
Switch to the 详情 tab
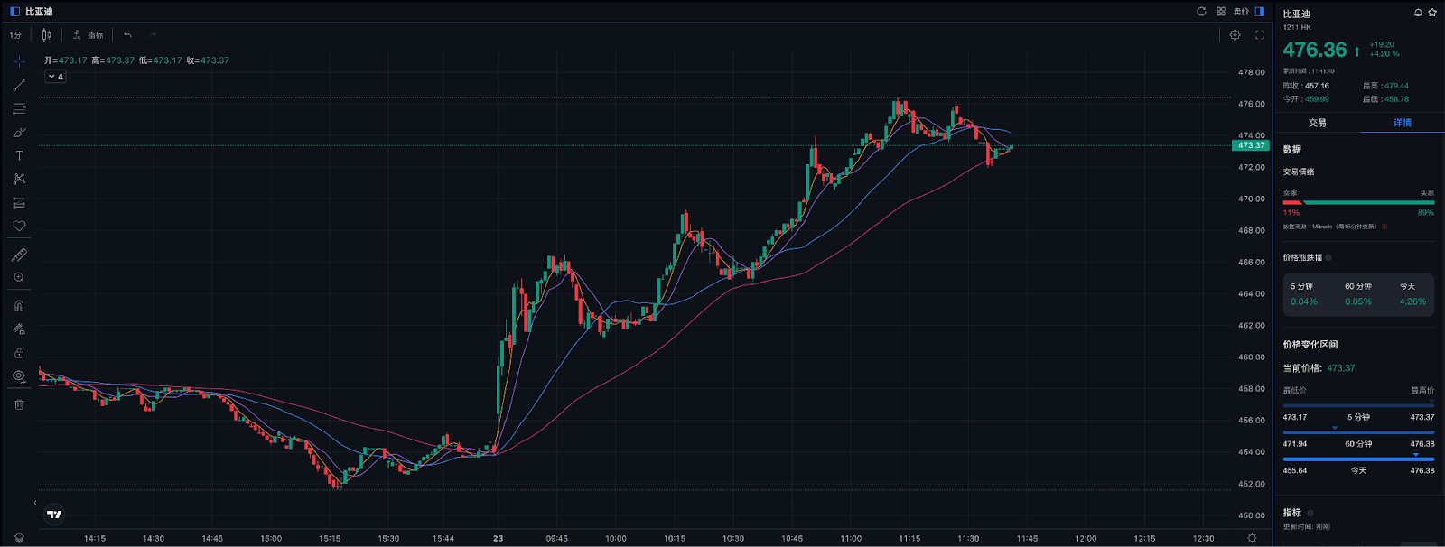click(1402, 123)
